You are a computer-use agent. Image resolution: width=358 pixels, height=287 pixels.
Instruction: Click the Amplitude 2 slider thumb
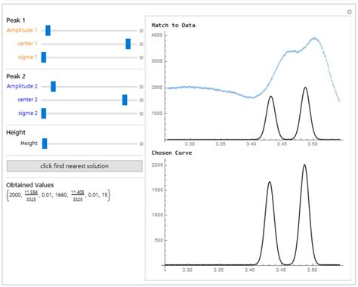point(53,87)
